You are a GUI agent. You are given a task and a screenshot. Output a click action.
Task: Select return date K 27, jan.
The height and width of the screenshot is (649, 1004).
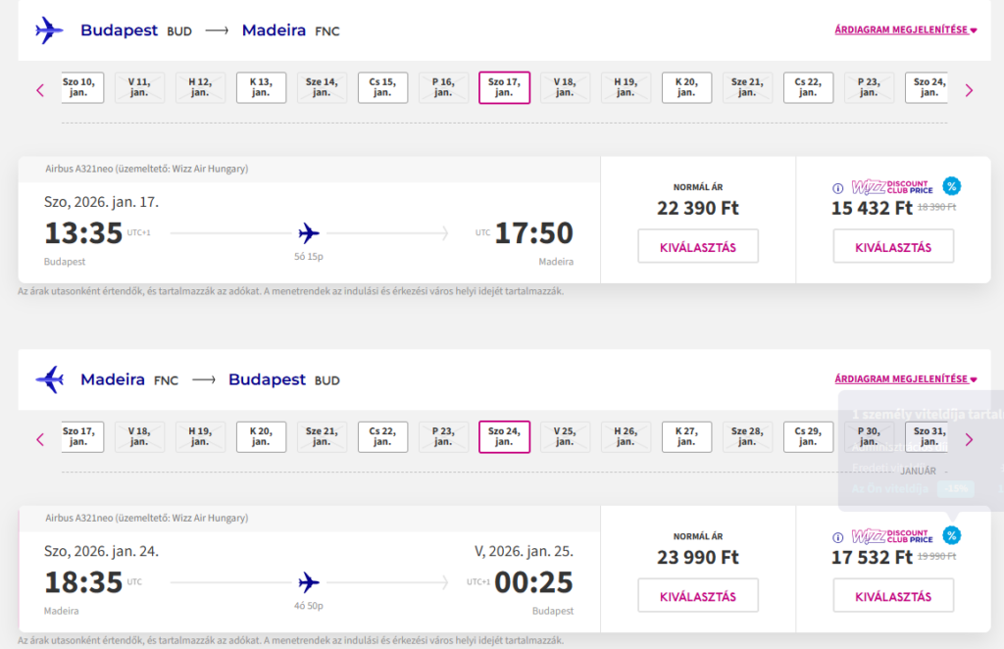point(686,436)
